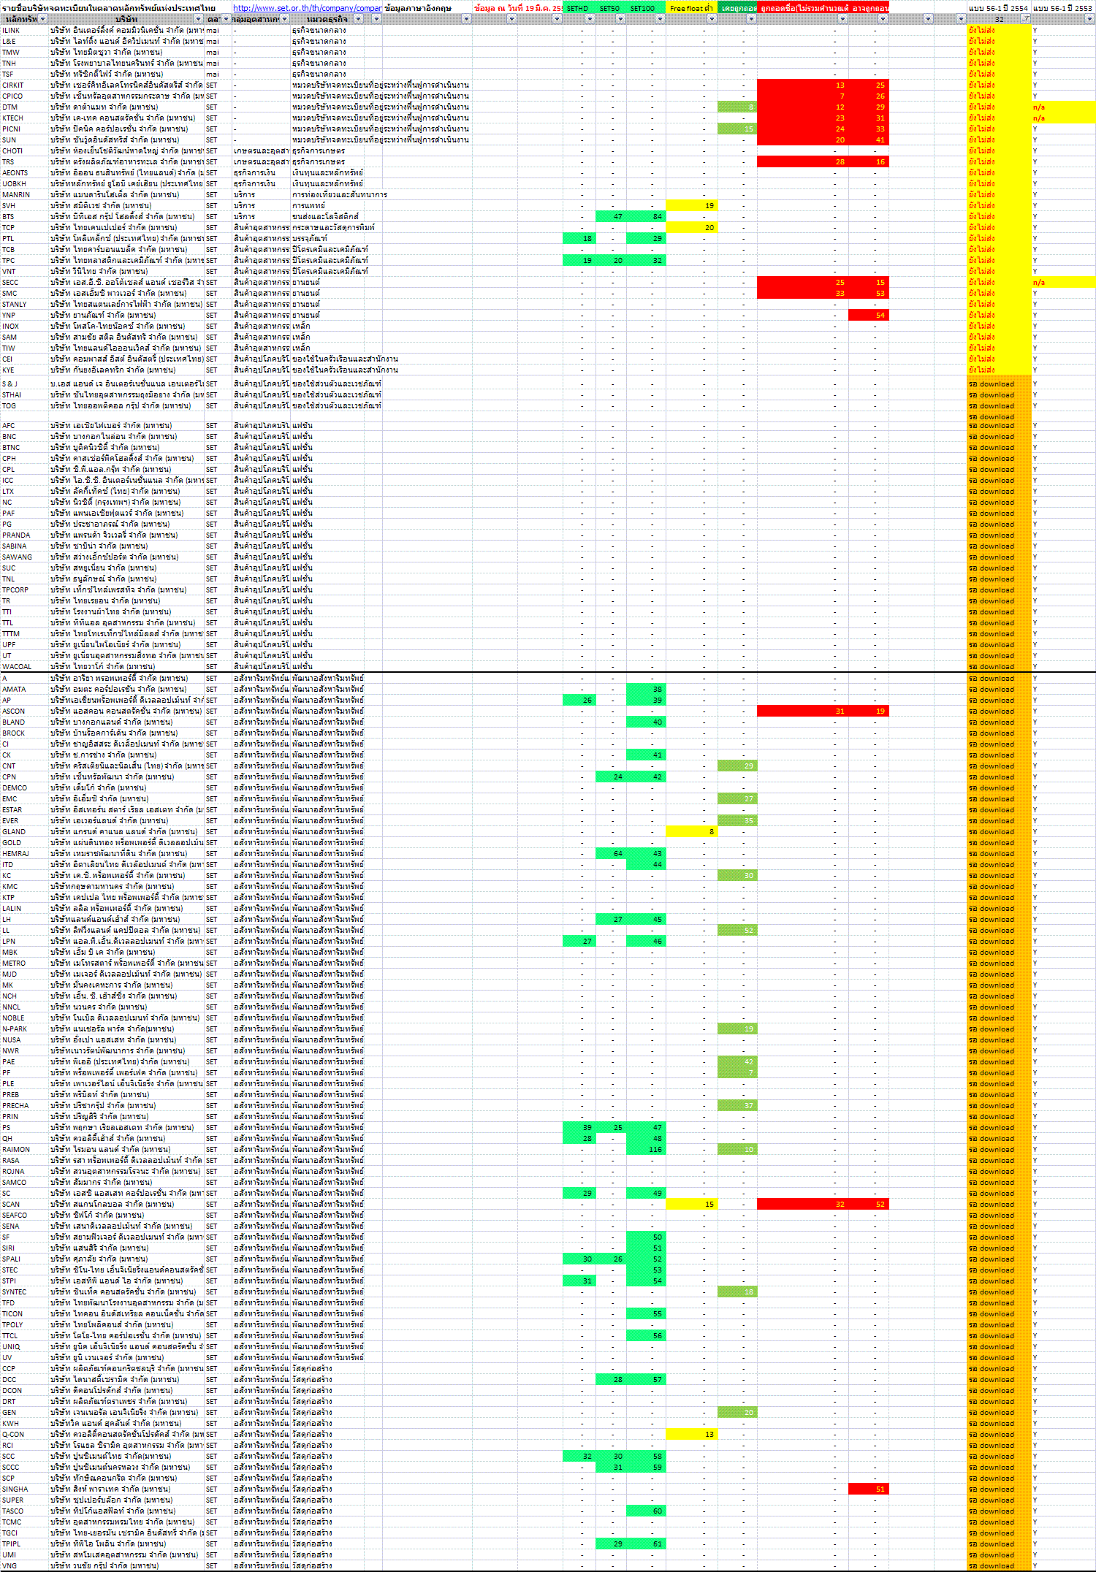Screen dimensions: 1096x1572
Task: Select the CIRKIT ticker cell
Action: (25, 85)
